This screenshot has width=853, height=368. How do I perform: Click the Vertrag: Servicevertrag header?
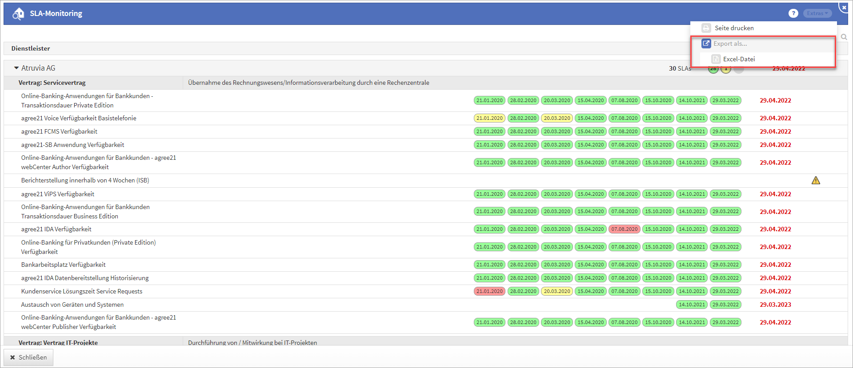point(52,83)
